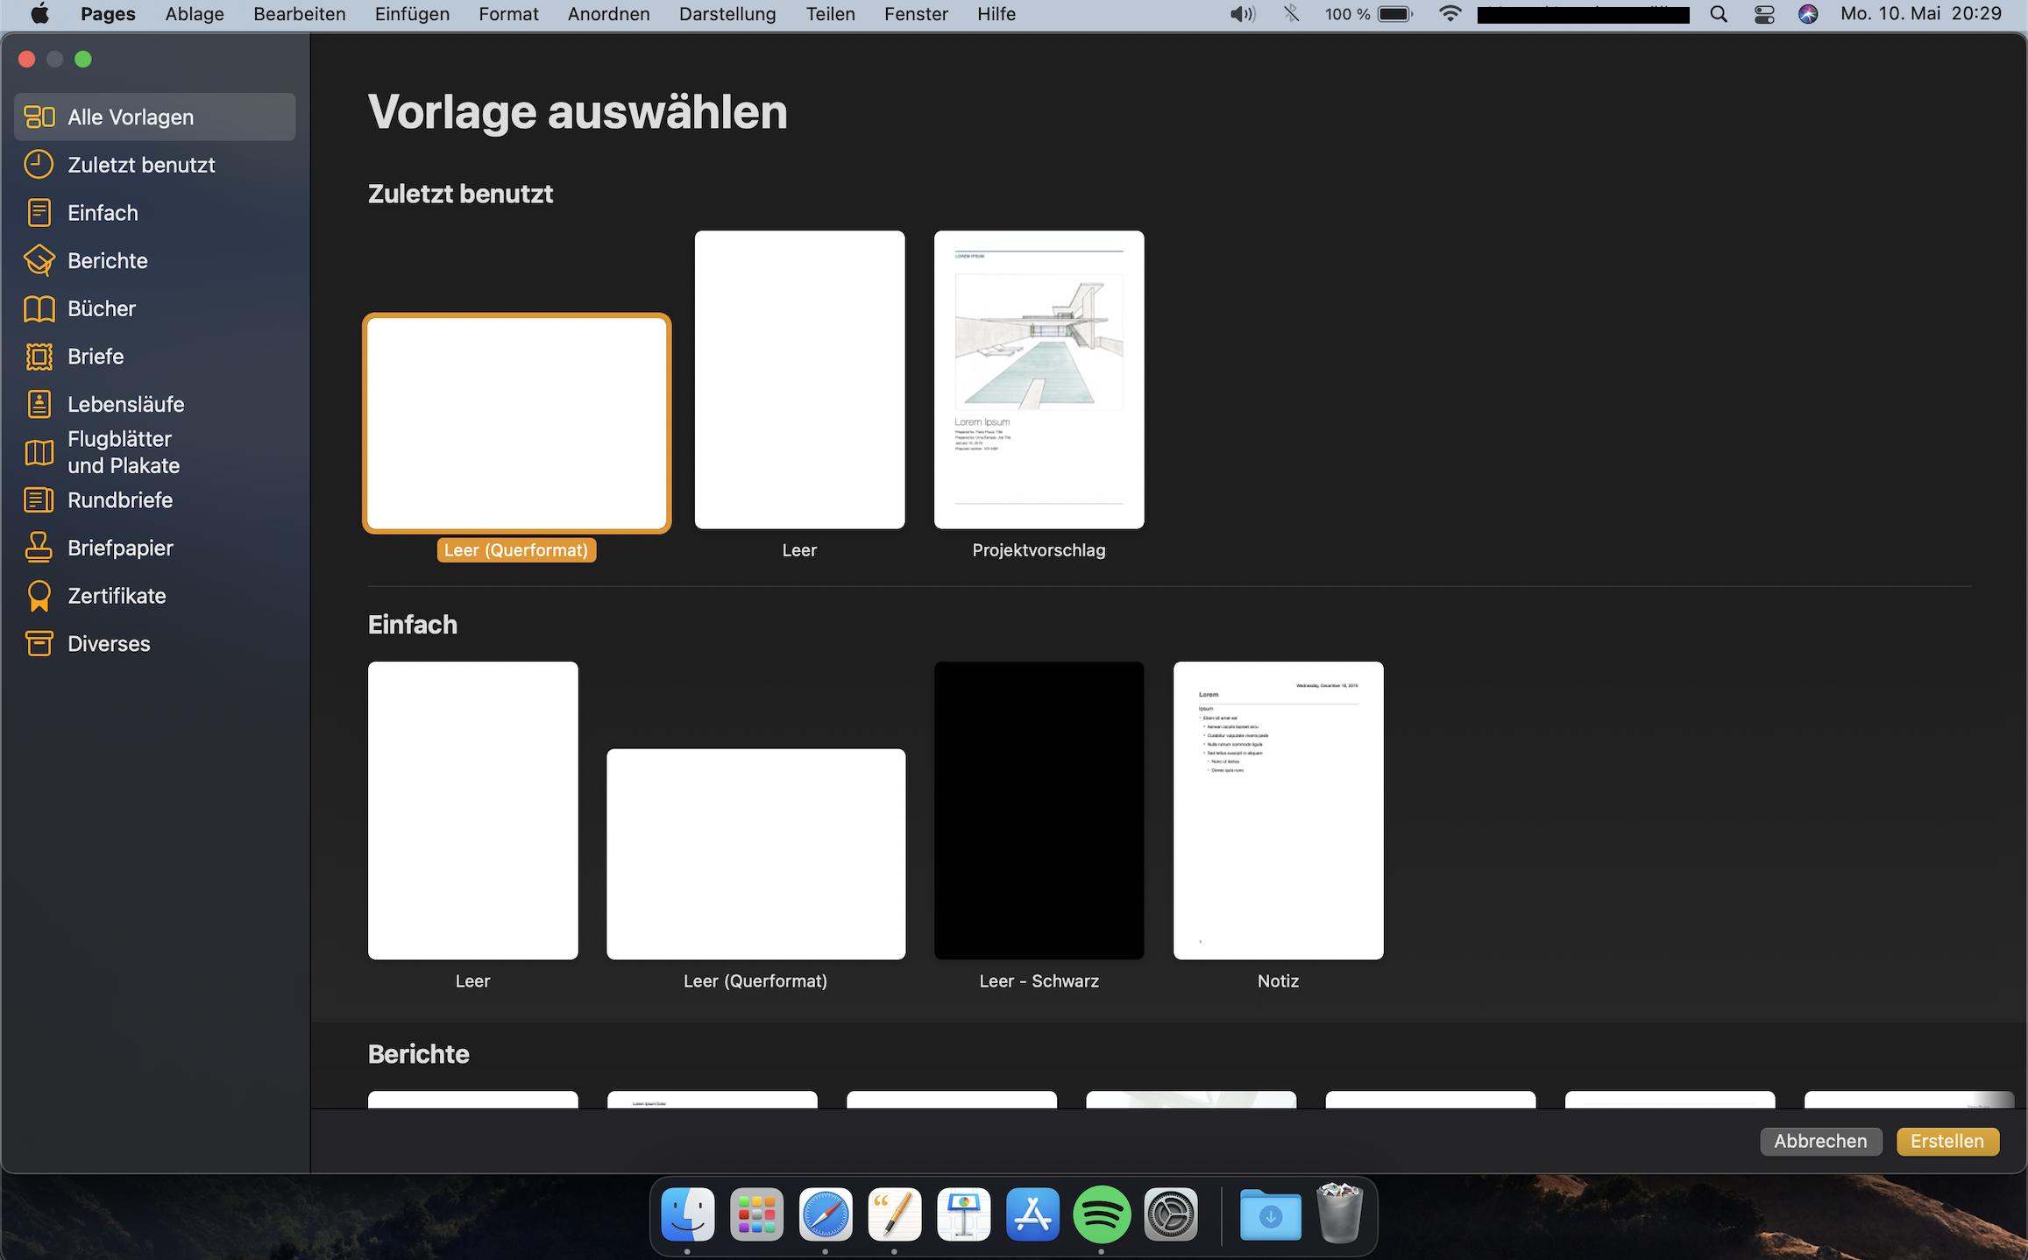The image size is (2028, 1260).
Task: Open the Bücher book icon category
Action: click(39, 308)
